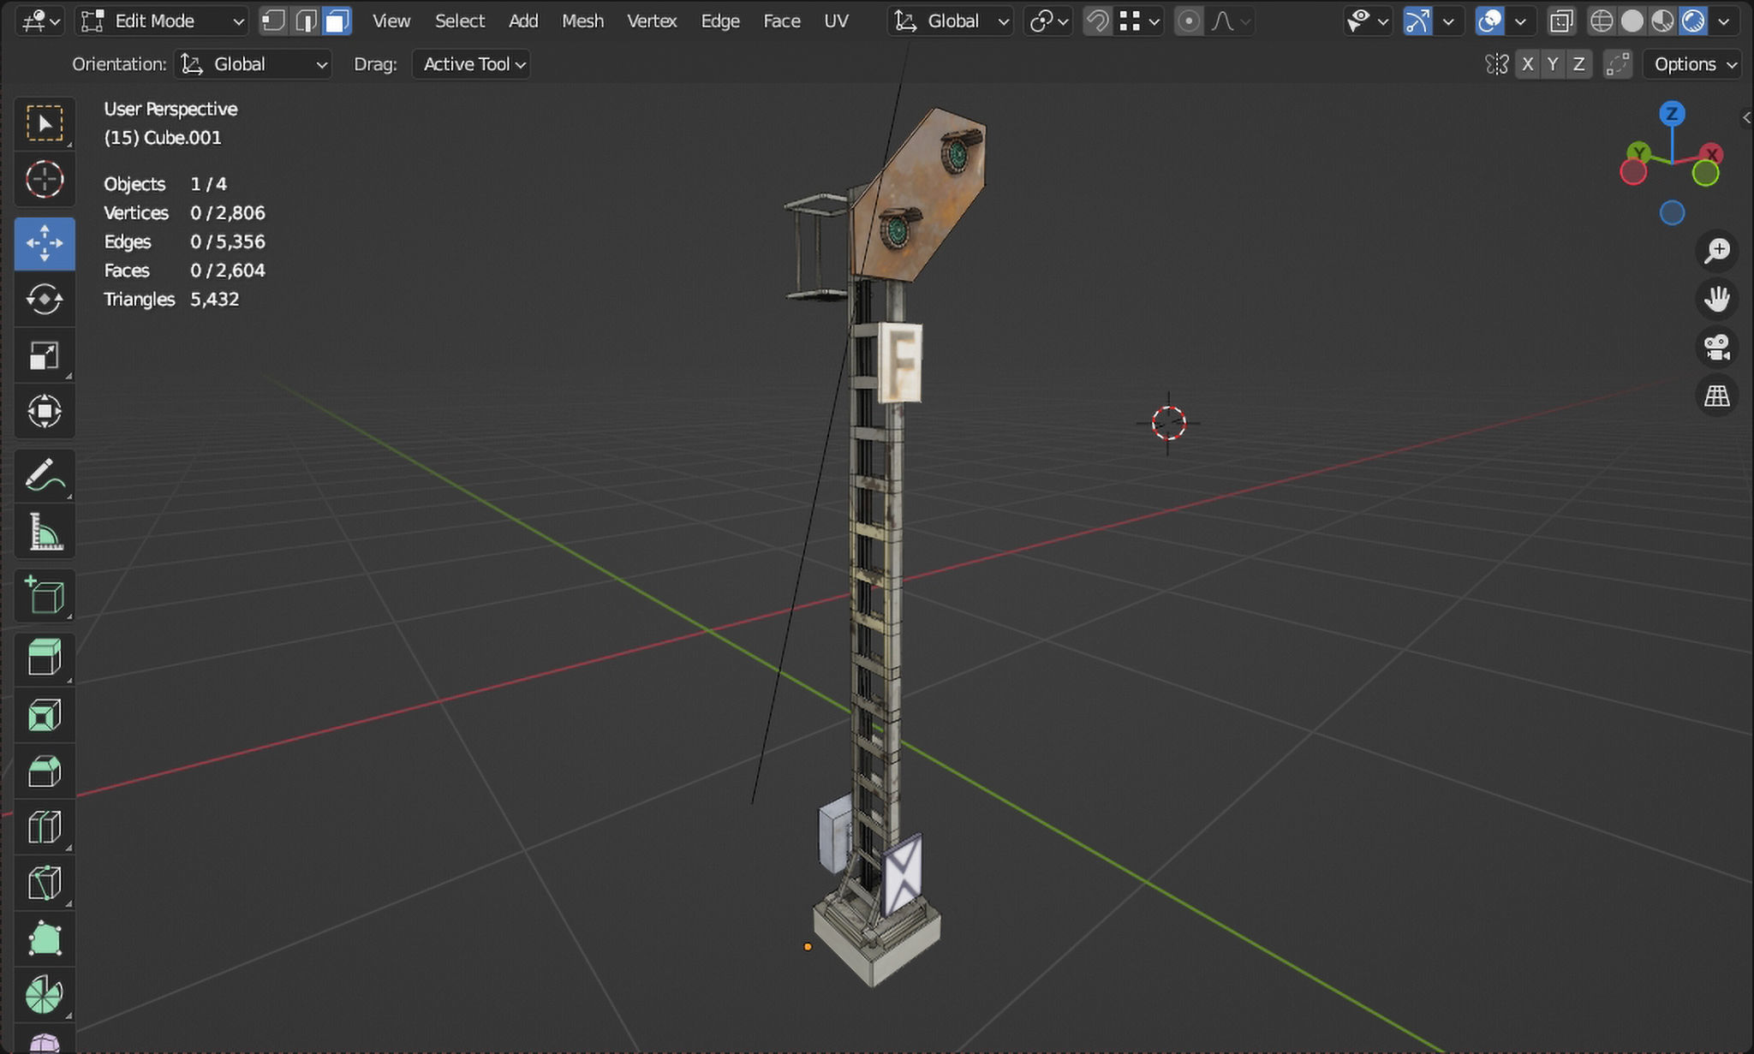Switch perspective/orthographic grid icon
The height and width of the screenshot is (1054, 1754).
(1716, 396)
